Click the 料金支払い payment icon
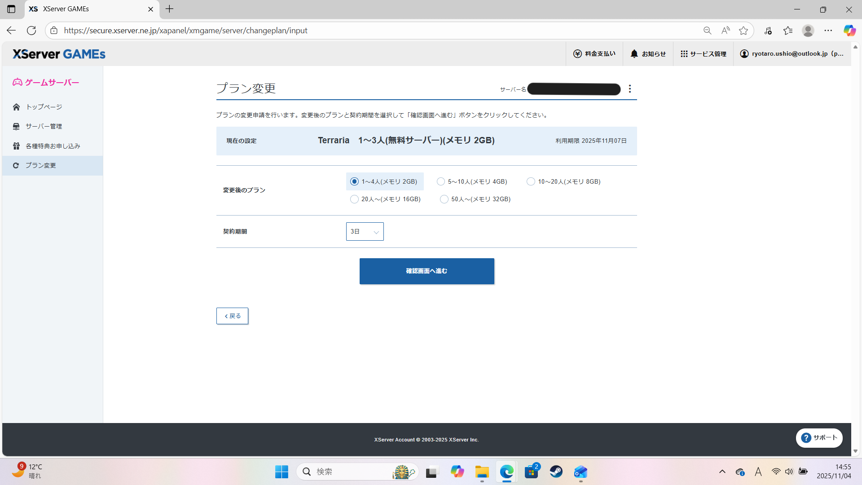This screenshot has height=485, width=862. click(594, 53)
